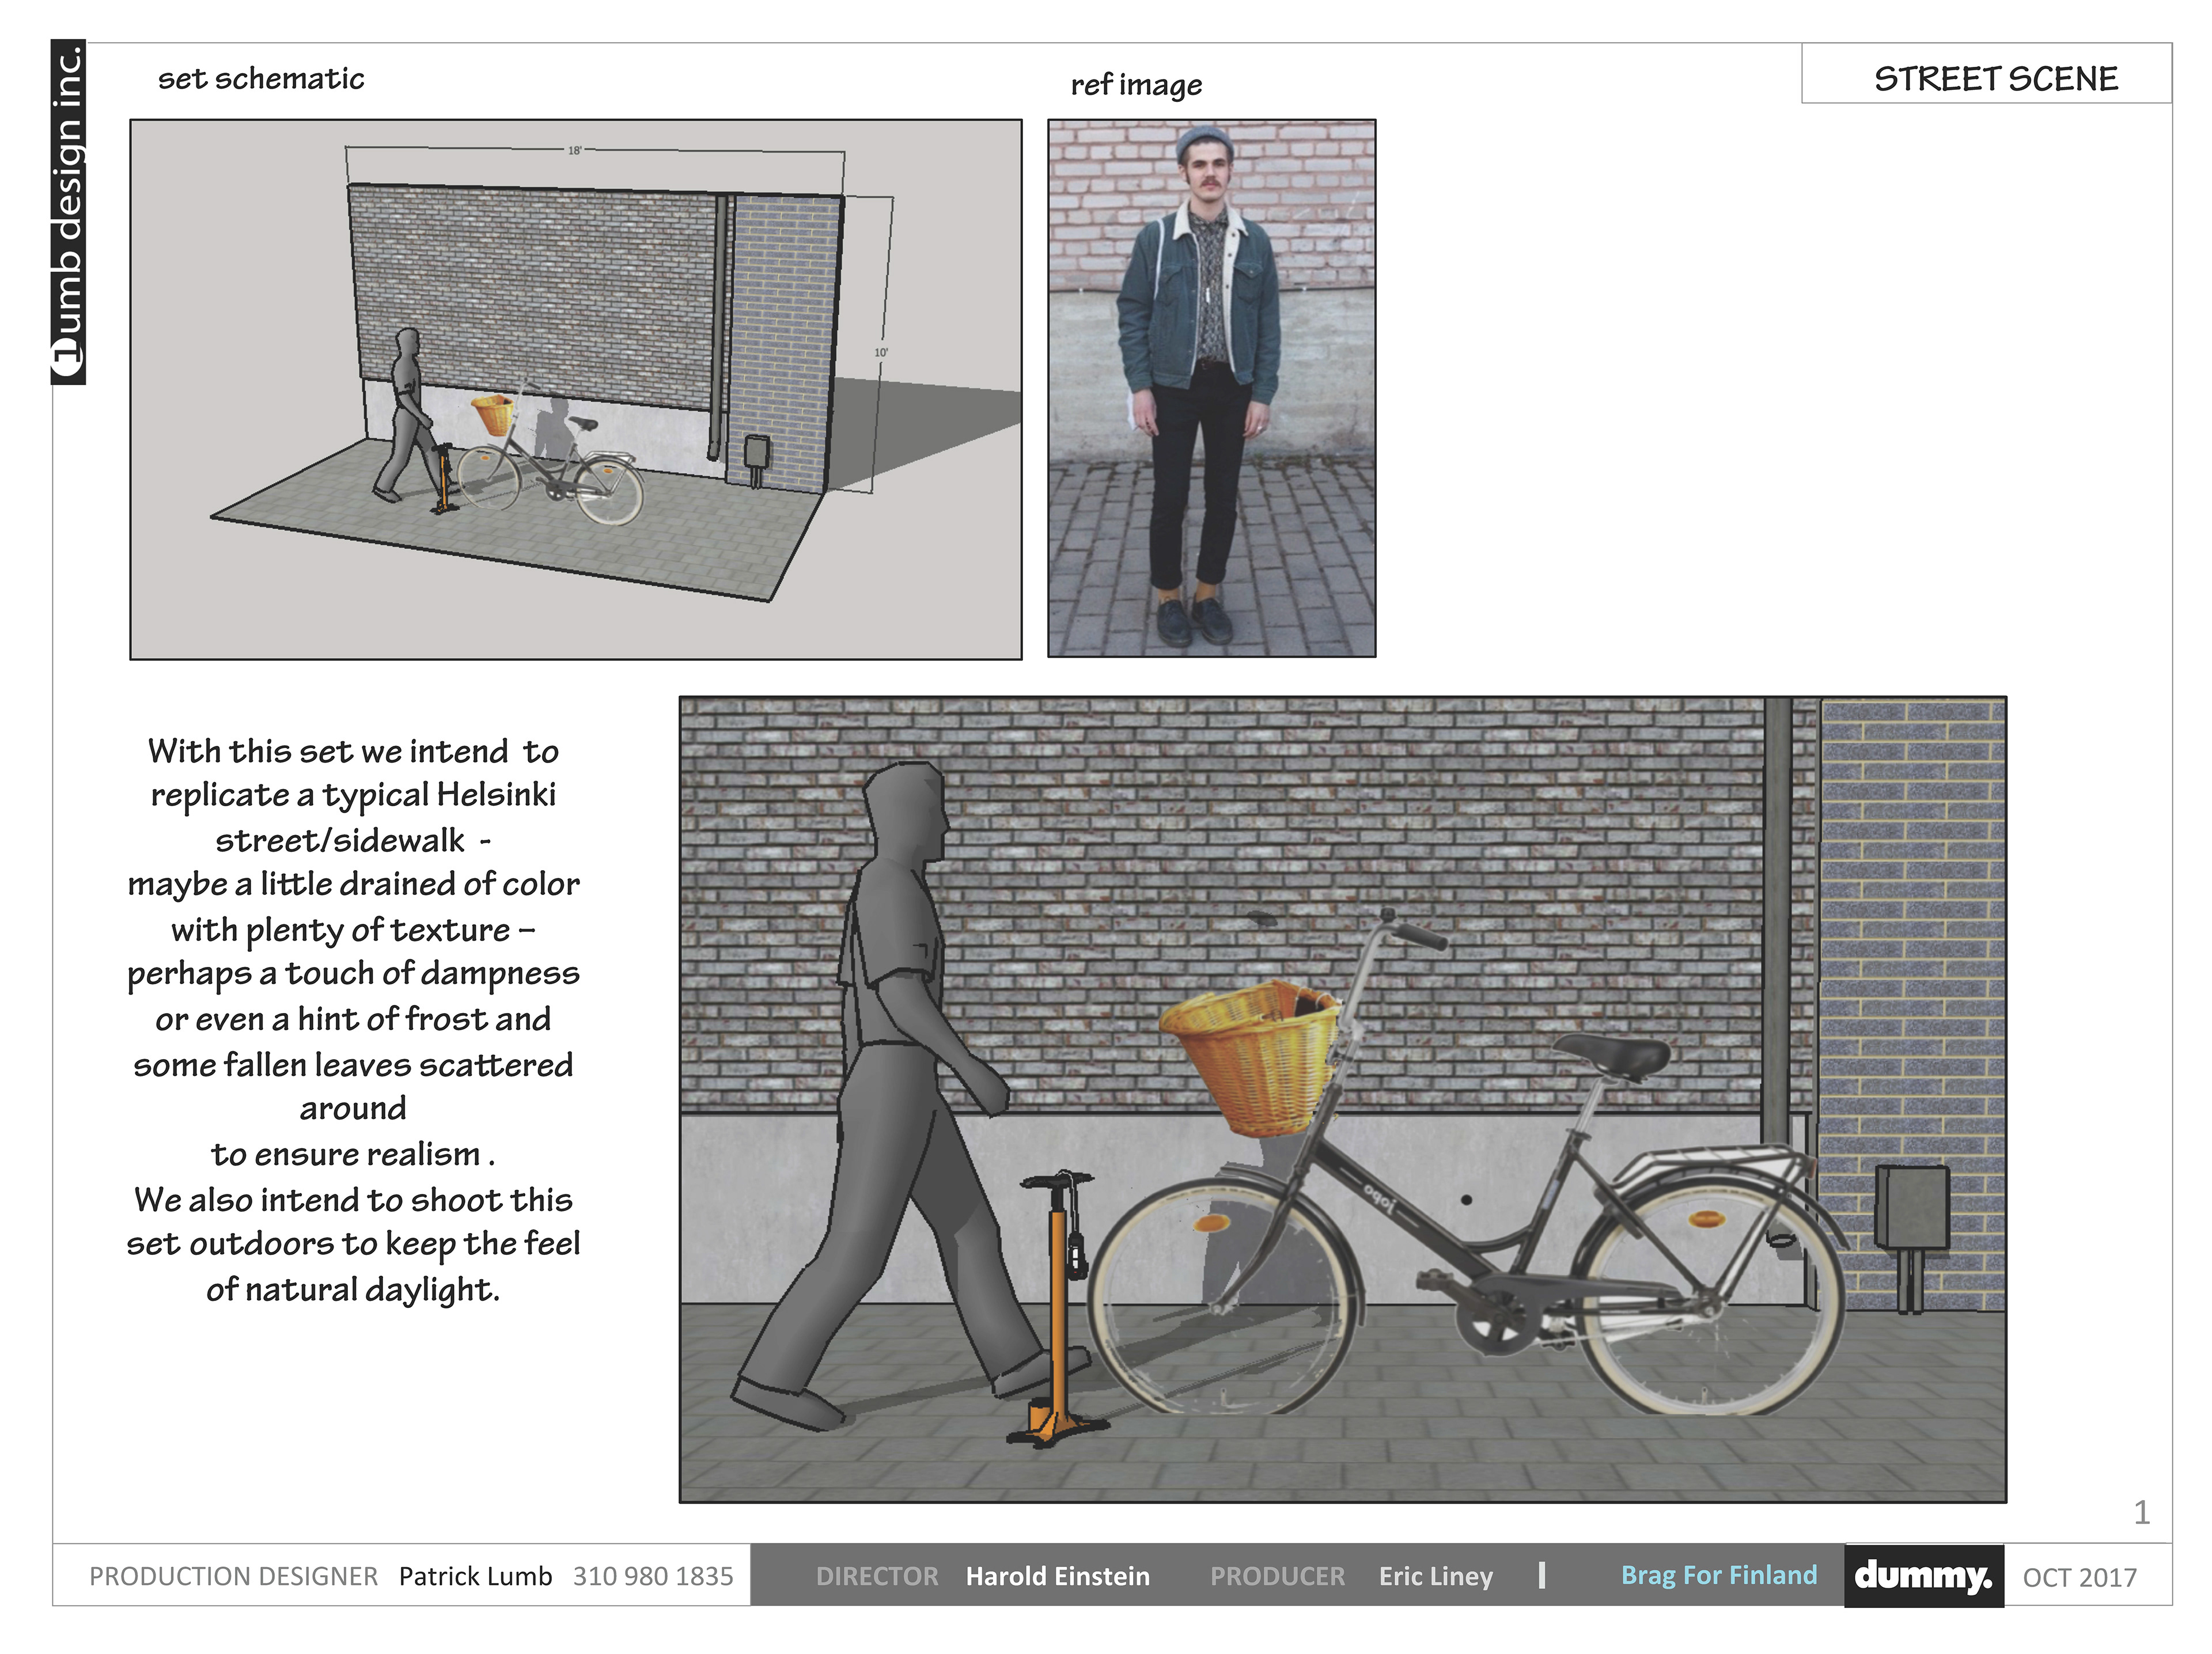Click the electrical box on the brick wall

coord(1910,1207)
